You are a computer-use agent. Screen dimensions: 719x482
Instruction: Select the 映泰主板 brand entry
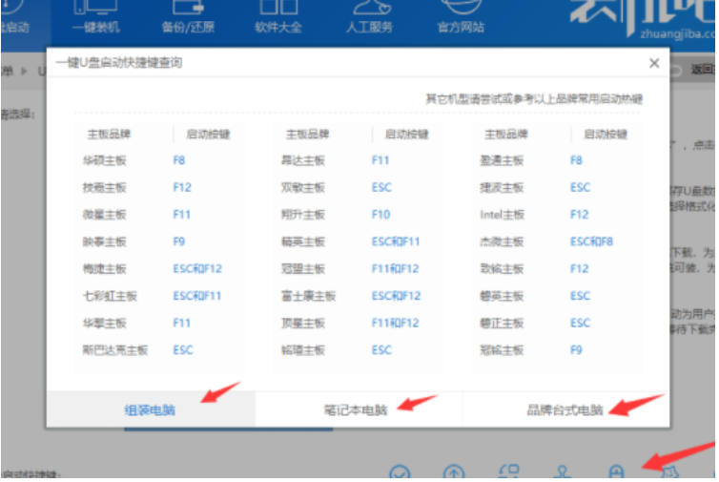point(105,241)
